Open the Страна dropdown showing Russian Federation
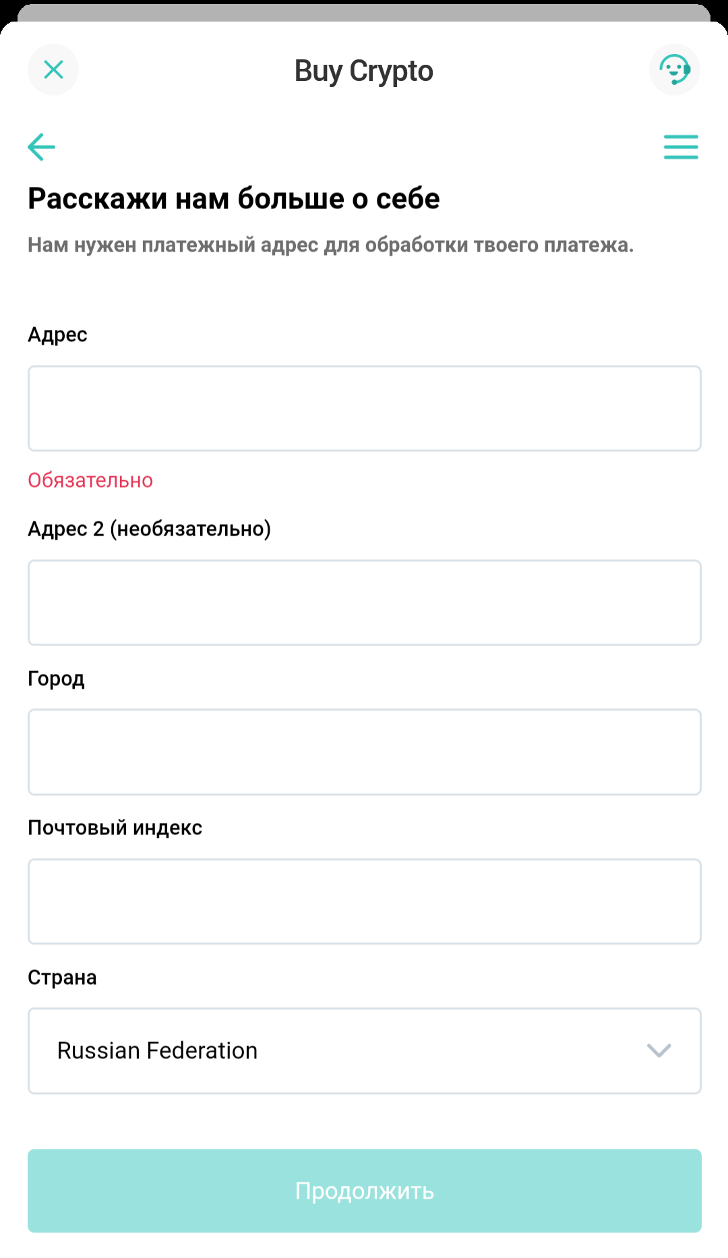This screenshot has width=728, height=1258. (365, 1051)
